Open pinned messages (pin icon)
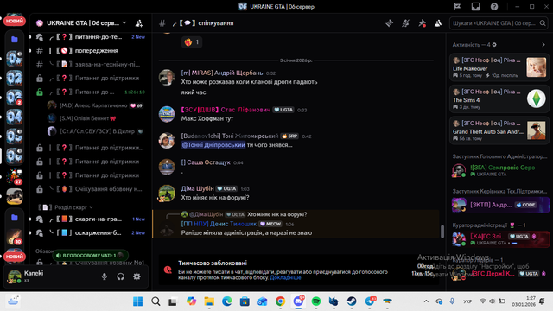The height and width of the screenshot is (311, 553). click(422, 23)
